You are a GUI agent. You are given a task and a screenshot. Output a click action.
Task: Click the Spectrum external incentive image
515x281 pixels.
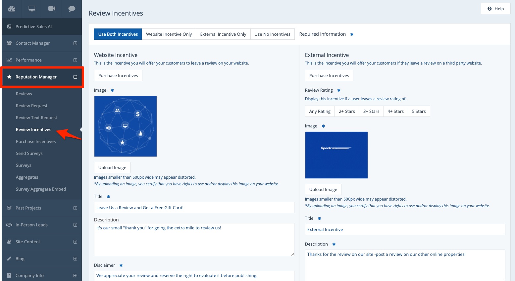point(336,155)
